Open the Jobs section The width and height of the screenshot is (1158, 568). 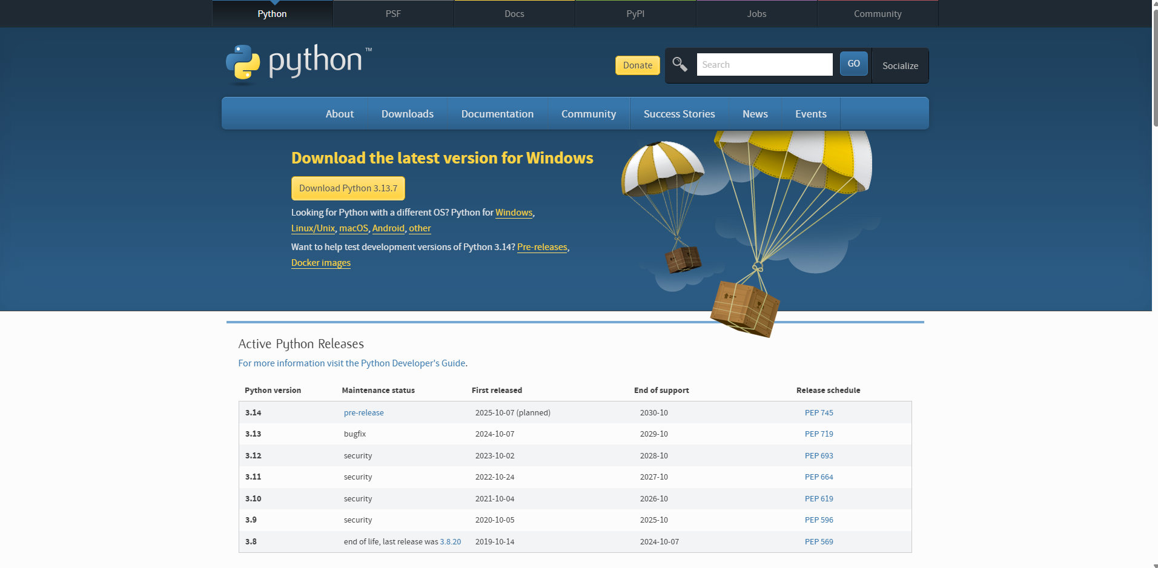[756, 13]
